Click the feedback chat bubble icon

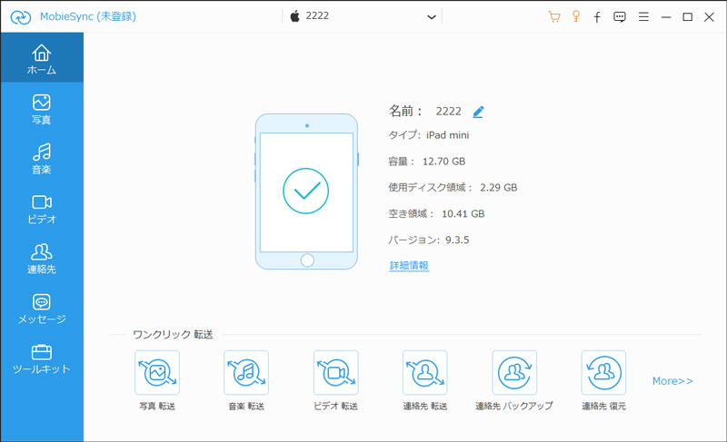point(620,17)
